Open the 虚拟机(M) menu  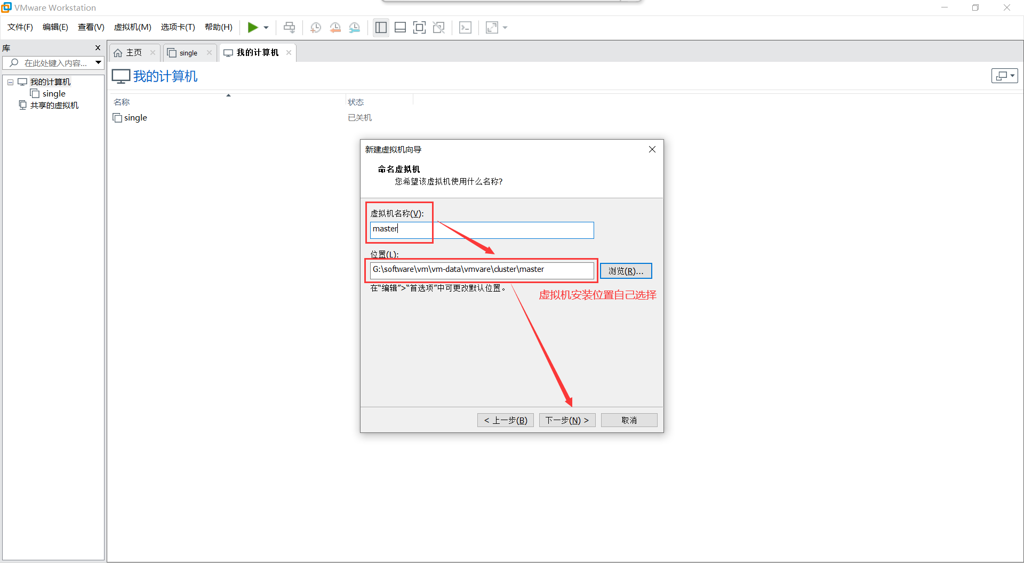(x=133, y=27)
